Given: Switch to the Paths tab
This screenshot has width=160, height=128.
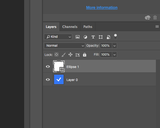Looking at the screenshot, I should point(88,27).
